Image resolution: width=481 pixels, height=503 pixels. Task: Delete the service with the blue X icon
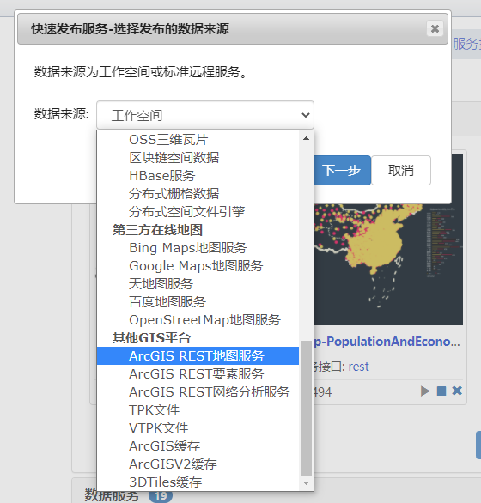pyautogui.click(x=457, y=391)
